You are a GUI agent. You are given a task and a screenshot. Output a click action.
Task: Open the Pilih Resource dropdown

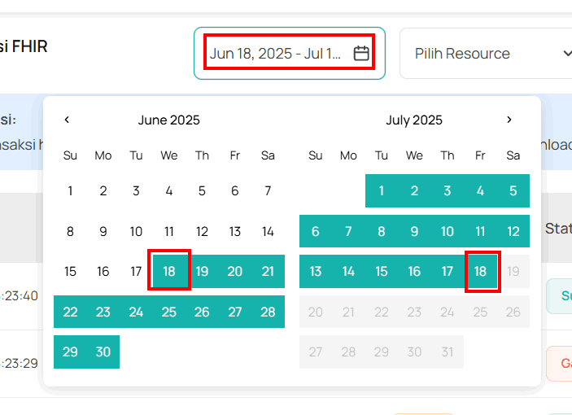pos(488,54)
